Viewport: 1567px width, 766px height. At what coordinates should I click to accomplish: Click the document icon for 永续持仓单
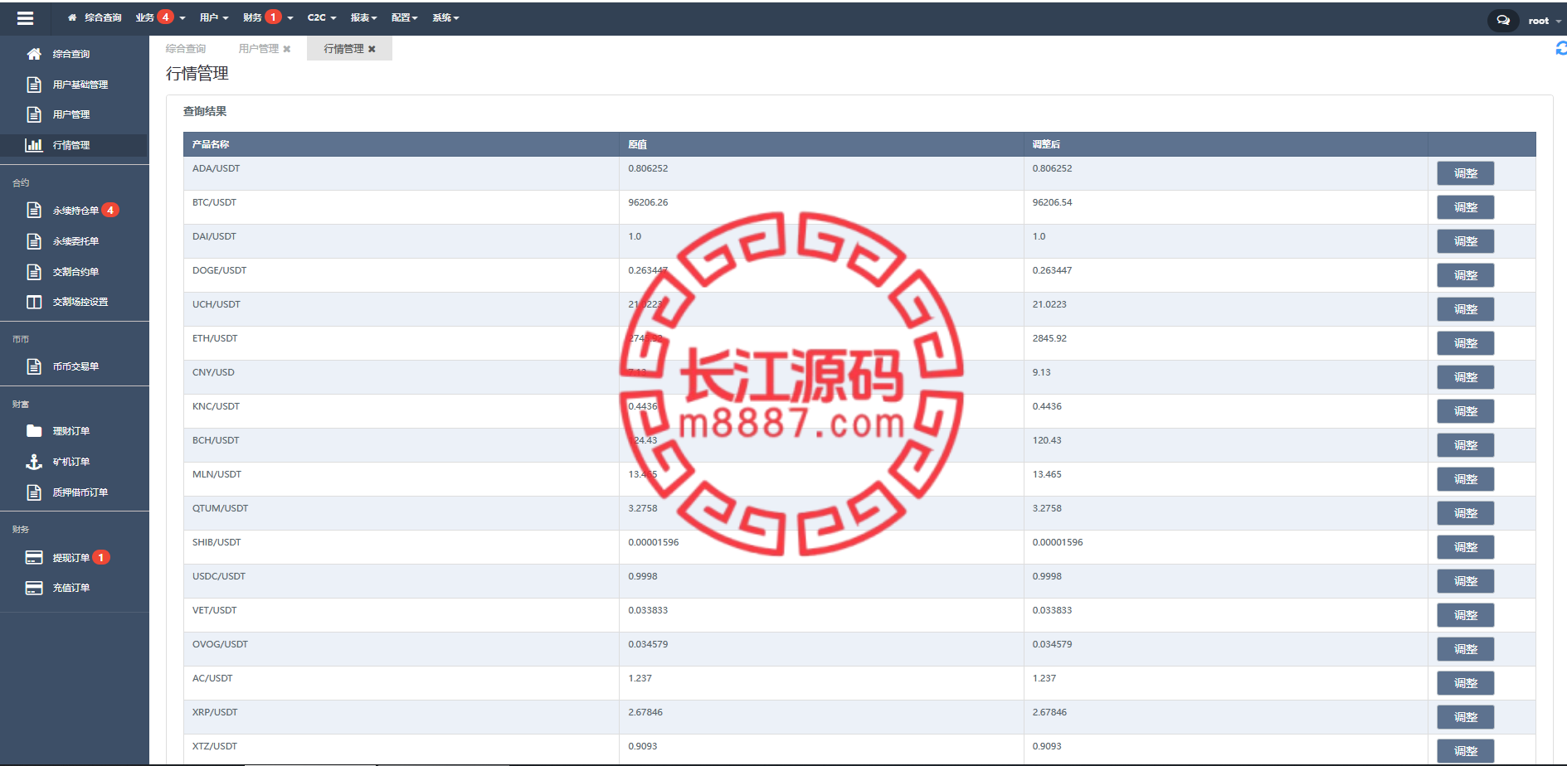(x=34, y=211)
